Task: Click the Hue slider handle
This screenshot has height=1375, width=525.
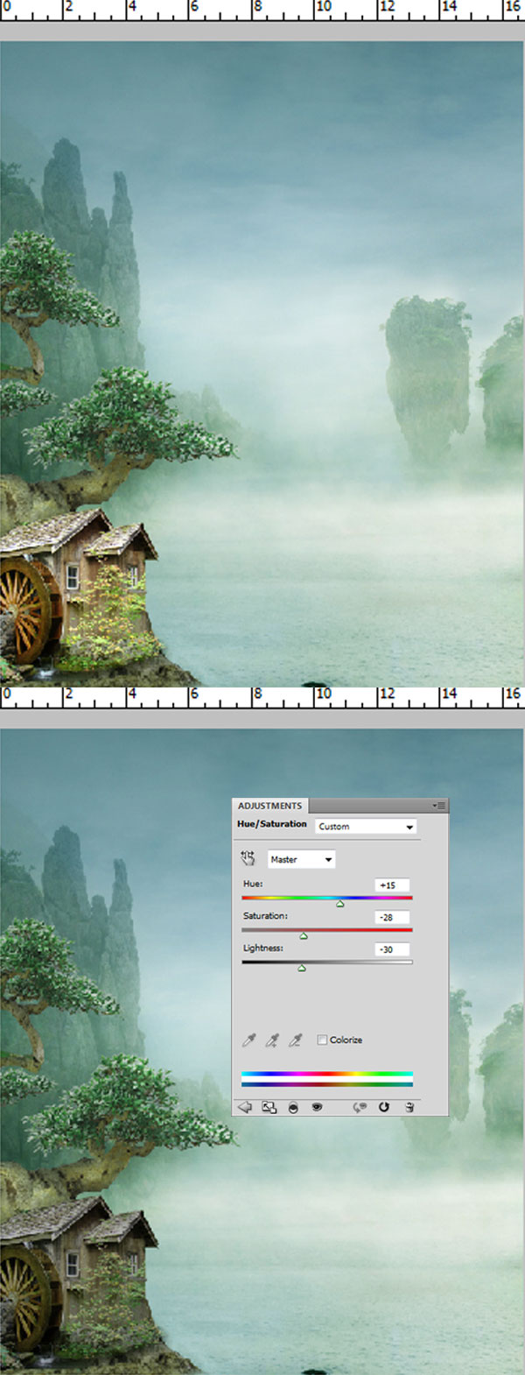Action: tap(340, 904)
